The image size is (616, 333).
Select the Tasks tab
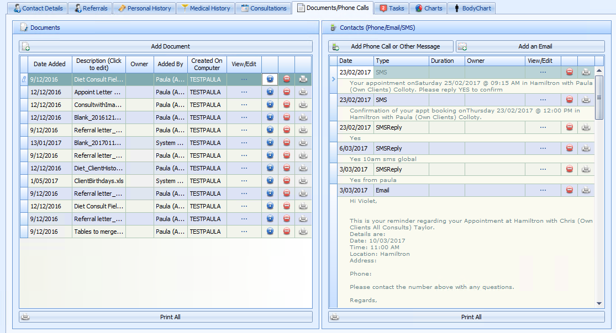(392, 8)
